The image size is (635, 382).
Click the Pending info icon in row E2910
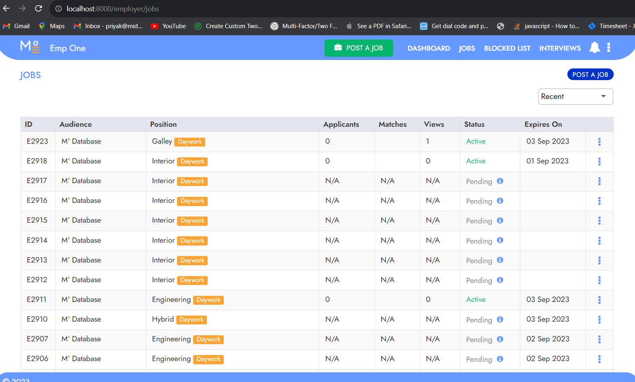500,320
